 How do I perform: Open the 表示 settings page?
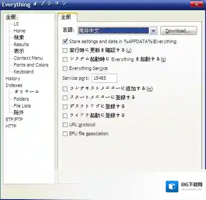tap(19, 51)
